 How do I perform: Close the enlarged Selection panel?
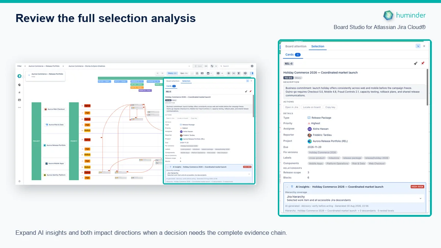tap(424, 46)
